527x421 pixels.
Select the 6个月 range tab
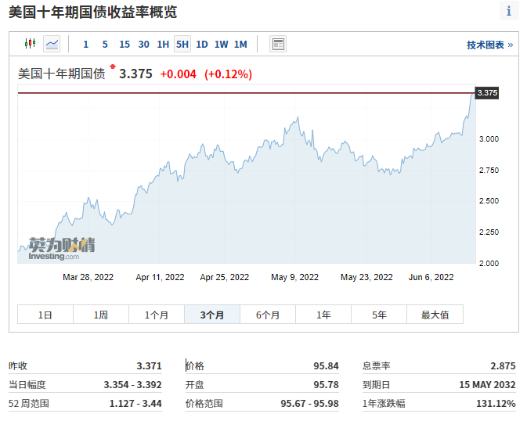[x=268, y=315]
